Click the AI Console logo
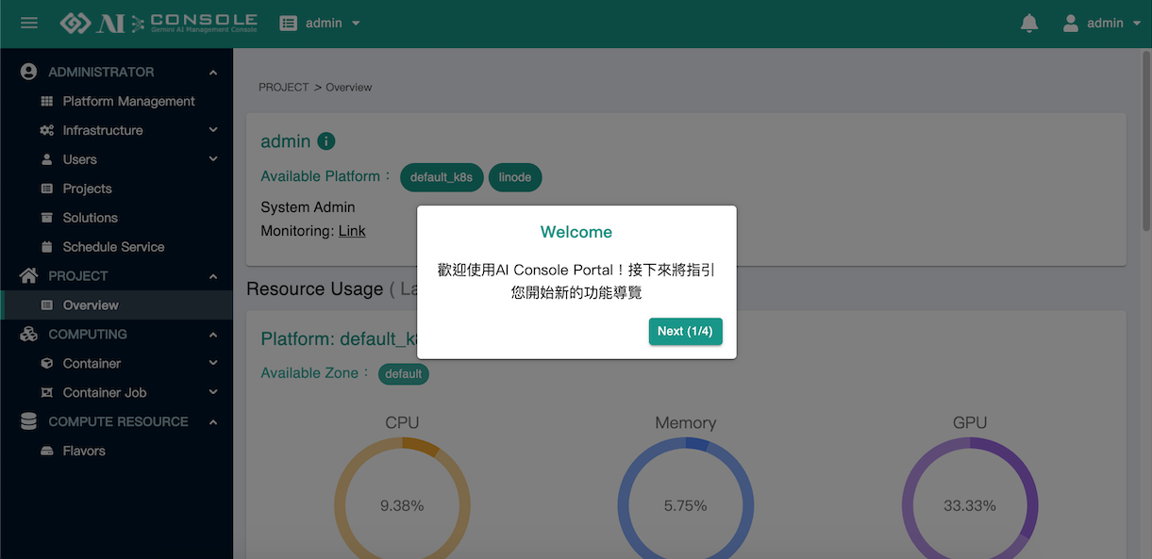This screenshot has height=559, width=1152. pos(159,23)
